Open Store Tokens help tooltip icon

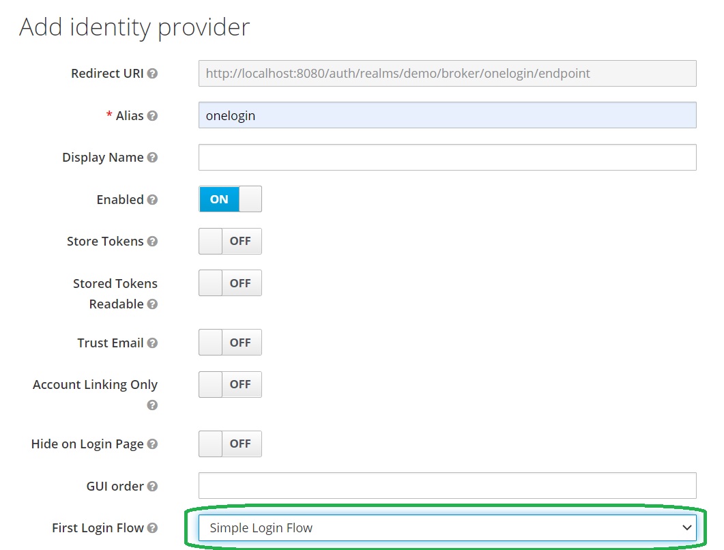click(152, 242)
